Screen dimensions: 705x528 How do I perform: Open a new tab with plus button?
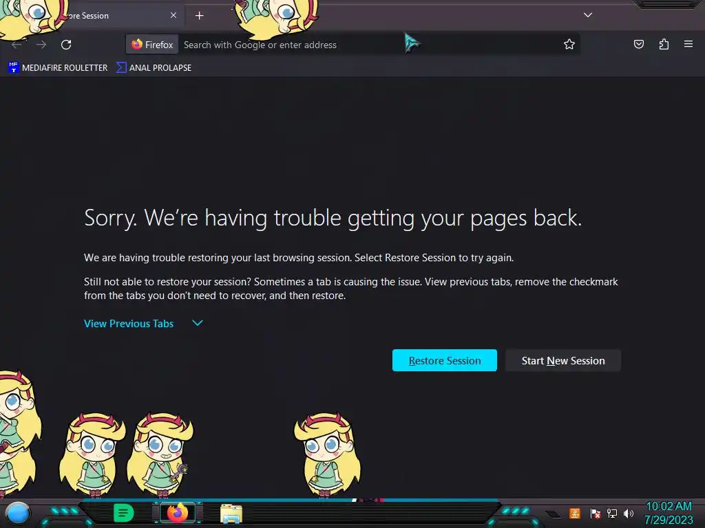point(199,16)
